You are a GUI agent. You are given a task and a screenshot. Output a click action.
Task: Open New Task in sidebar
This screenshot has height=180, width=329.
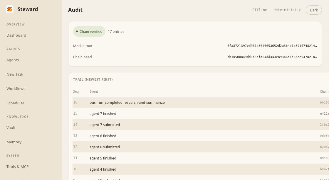point(15,74)
